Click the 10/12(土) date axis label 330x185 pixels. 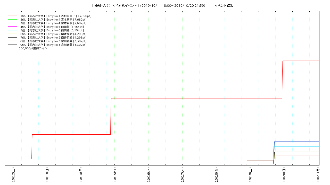13,174
